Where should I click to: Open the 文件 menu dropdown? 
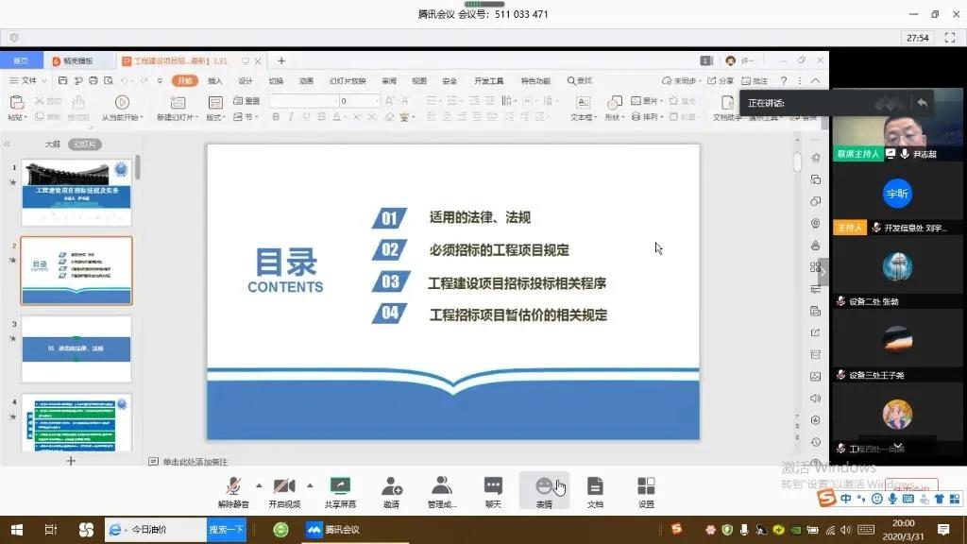click(29, 81)
